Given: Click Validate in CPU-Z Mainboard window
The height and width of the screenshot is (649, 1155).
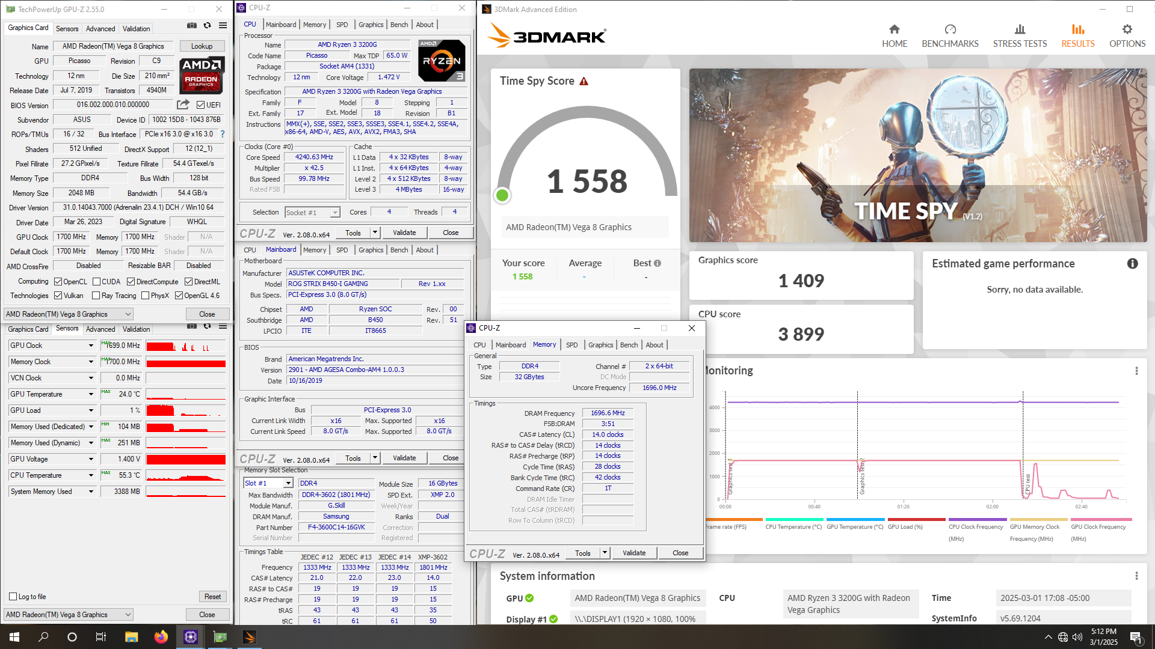Looking at the screenshot, I should coord(404,458).
